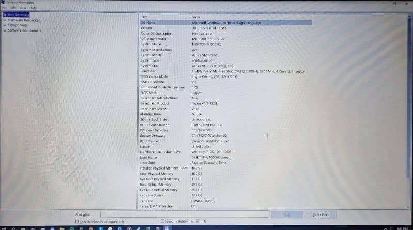Click in the Find what text field

click(184, 214)
